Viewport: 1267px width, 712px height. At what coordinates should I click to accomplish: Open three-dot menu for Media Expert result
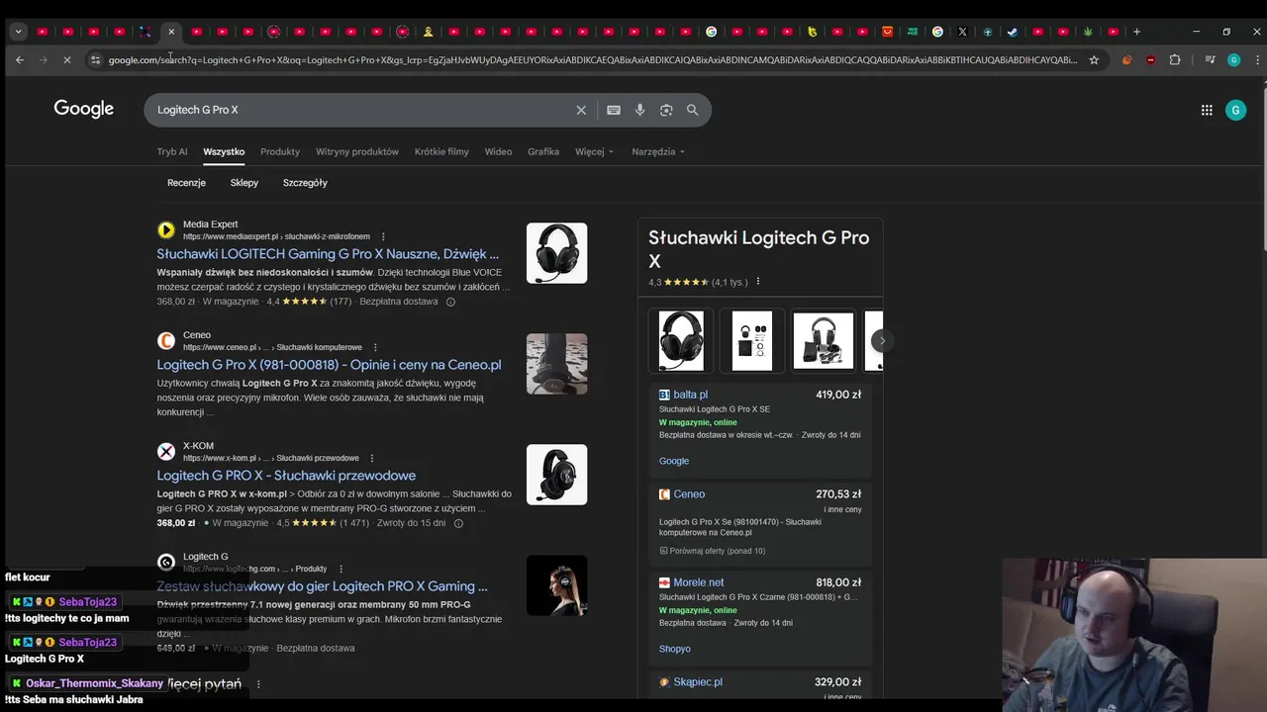[383, 236]
